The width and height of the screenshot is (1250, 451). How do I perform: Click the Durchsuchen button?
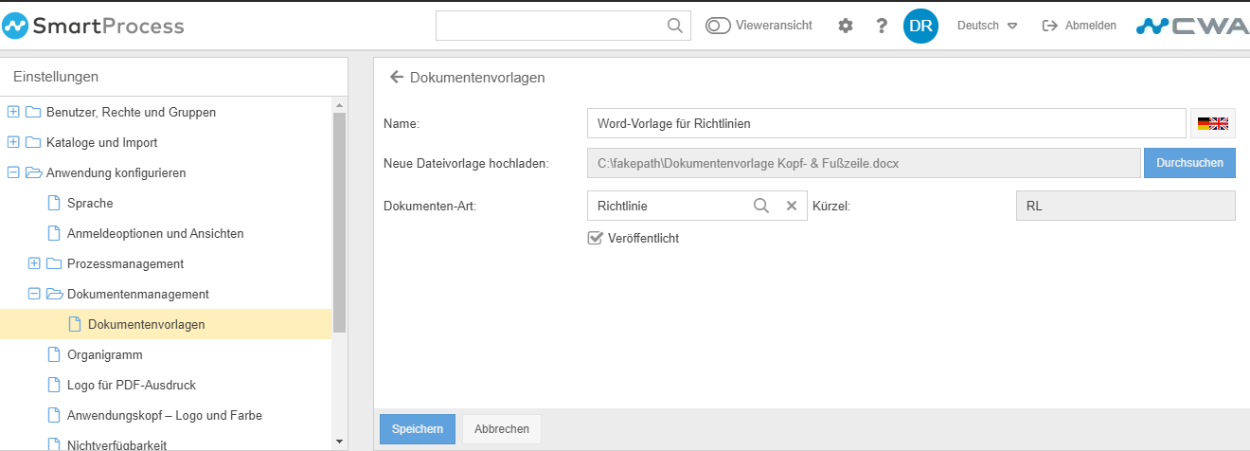pyautogui.click(x=1189, y=163)
